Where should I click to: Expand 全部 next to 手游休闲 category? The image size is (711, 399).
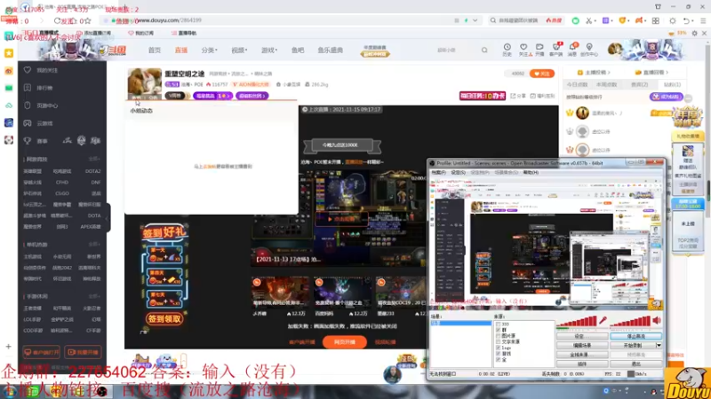coord(94,296)
